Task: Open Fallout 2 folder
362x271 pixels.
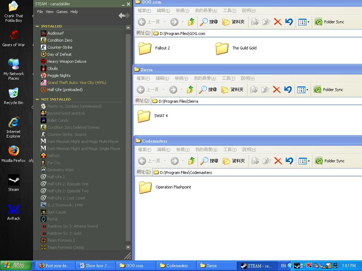Action: tap(154, 48)
